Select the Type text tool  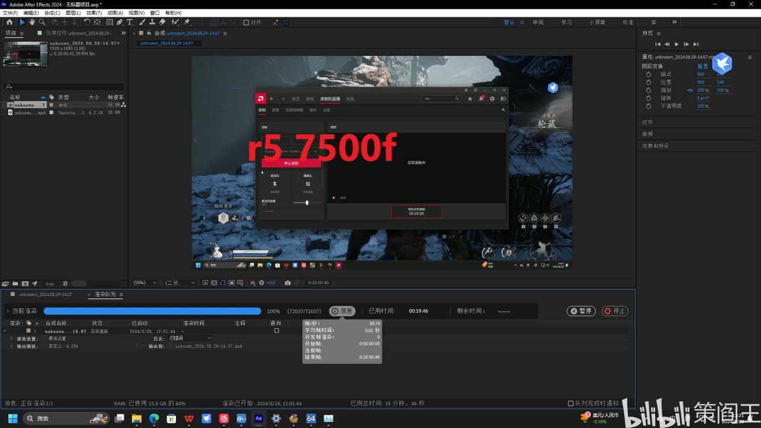130,22
